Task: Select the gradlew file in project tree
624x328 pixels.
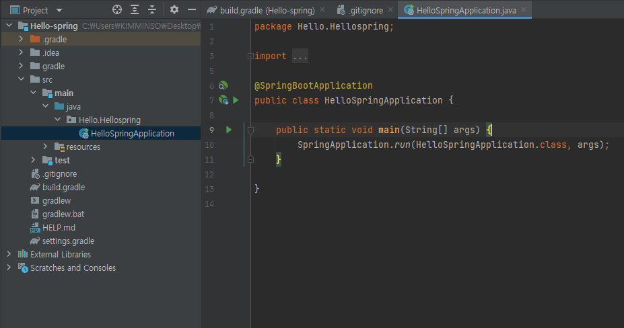Action: click(57, 201)
